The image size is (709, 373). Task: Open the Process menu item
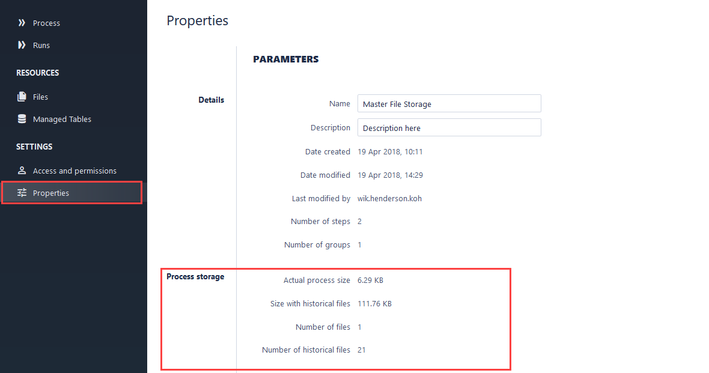click(x=46, y=23)
